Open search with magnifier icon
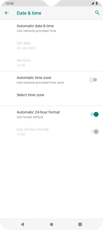Image resolution: width=103 pixels, height=230 pixels. click(97, 13)
